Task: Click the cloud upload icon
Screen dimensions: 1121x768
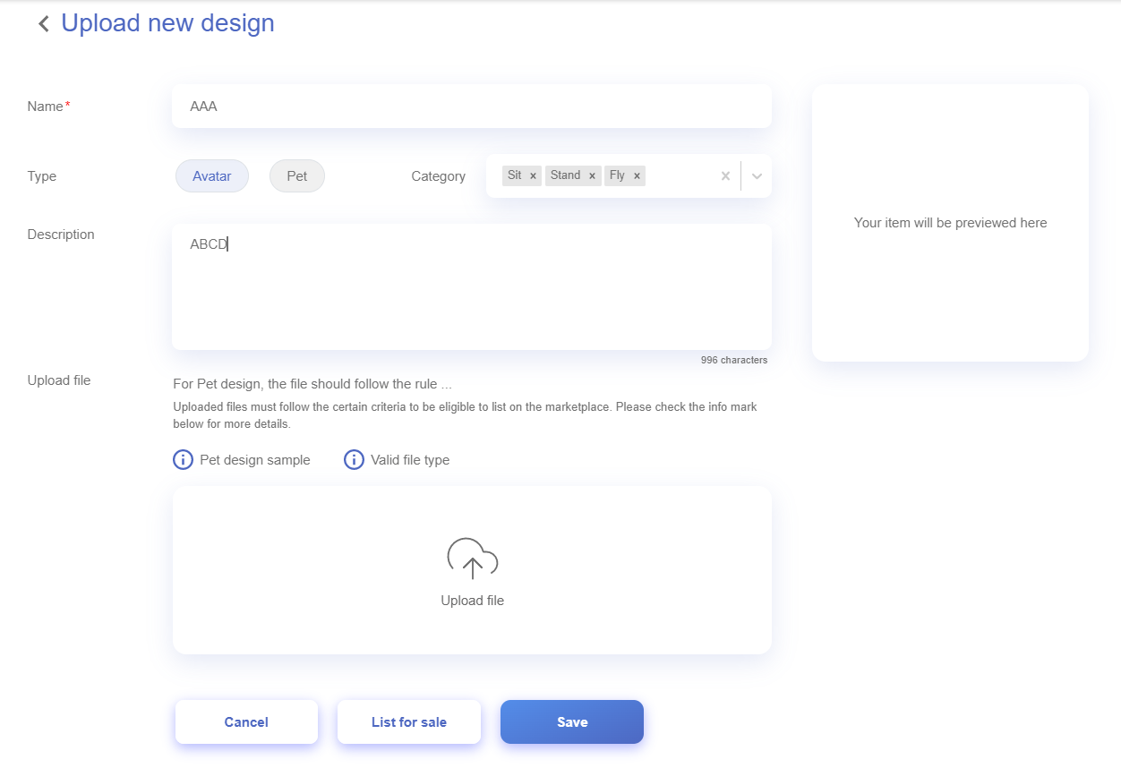Action: 472,558
